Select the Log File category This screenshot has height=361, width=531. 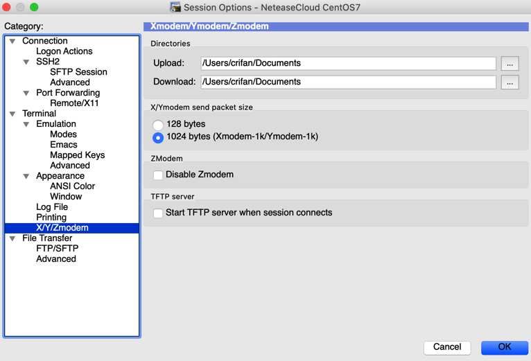52,206
